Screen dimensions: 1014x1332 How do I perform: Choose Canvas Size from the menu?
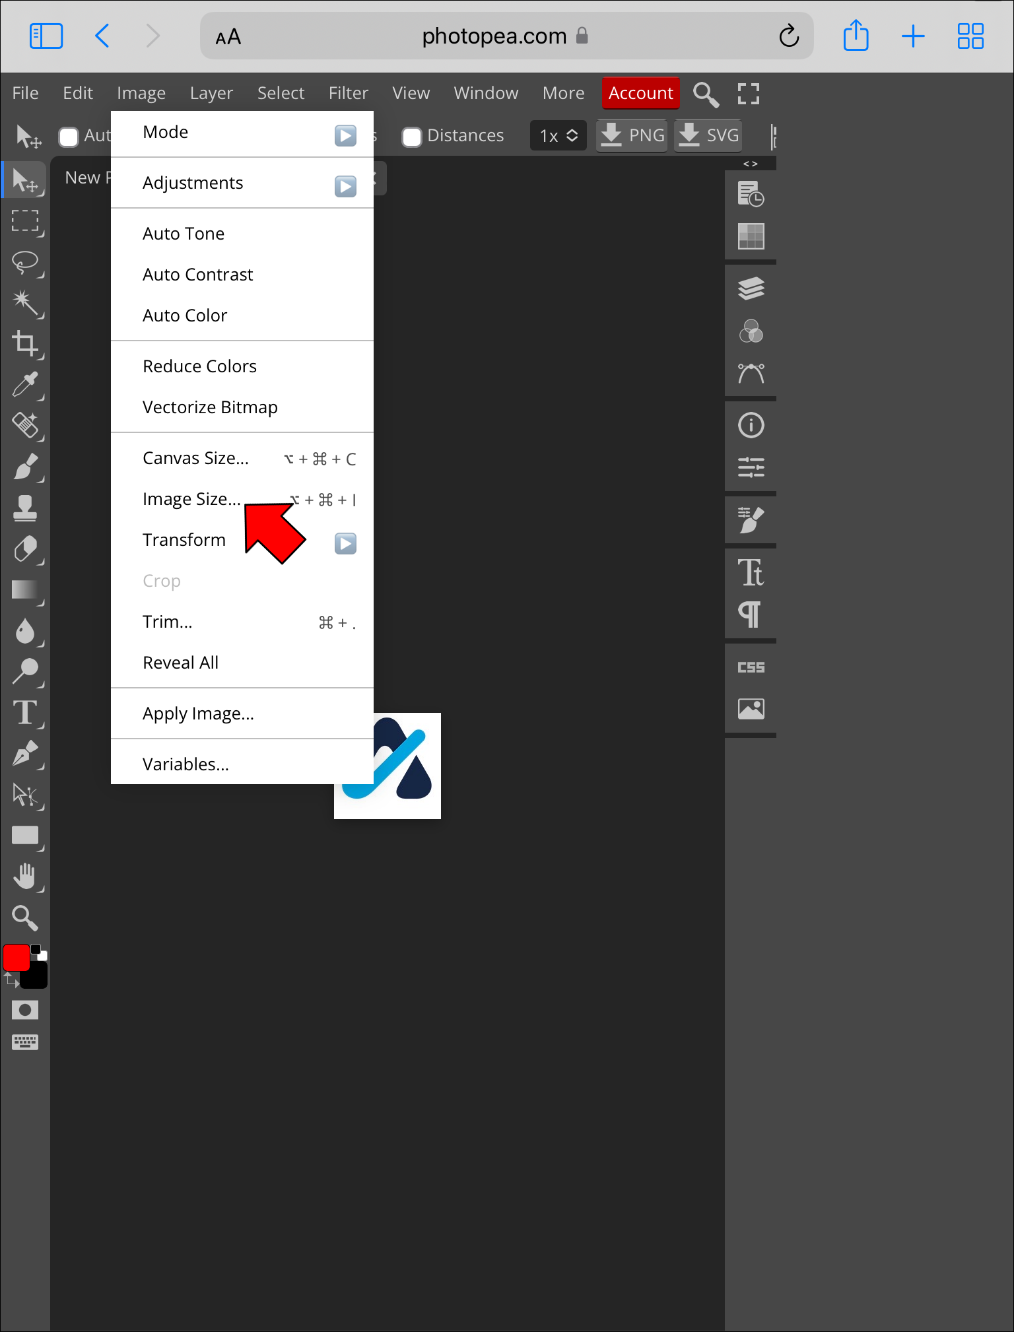(242, 459)
